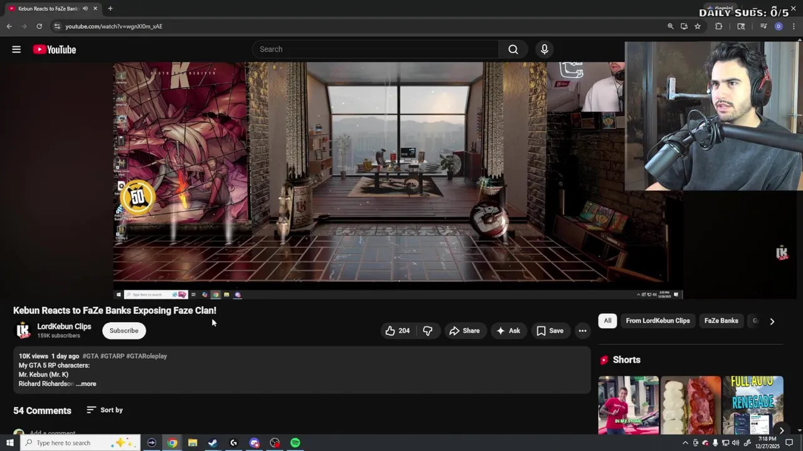
Task: Go to the YouTube home logo
Action: pyautogui.click(x=55, y=49)
